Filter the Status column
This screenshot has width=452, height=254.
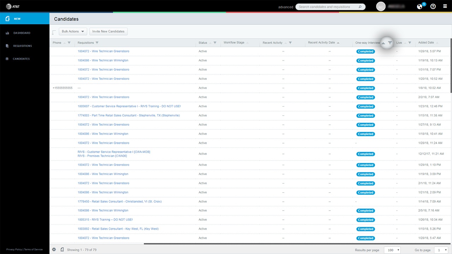pos(215,43)
